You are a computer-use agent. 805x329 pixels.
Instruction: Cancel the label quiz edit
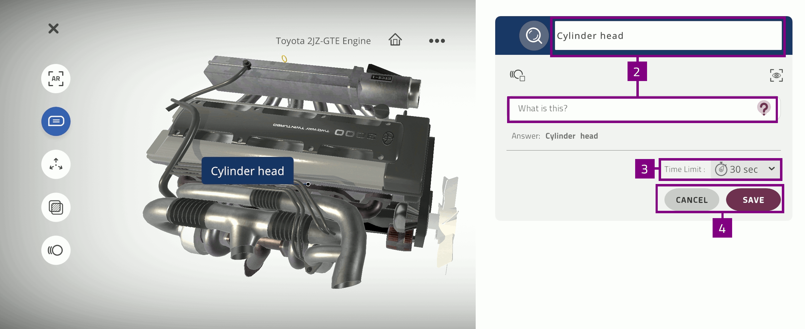pos(691,200)
